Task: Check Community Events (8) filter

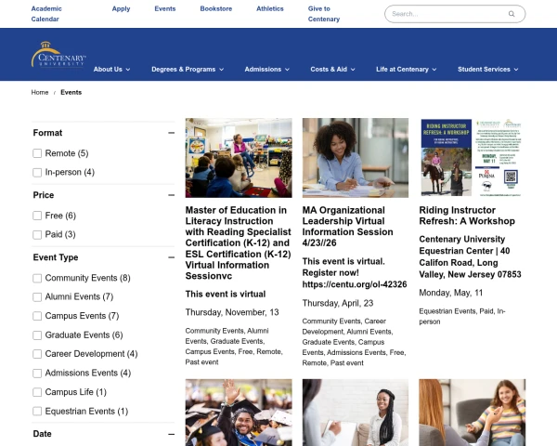Action: click(37, 278)
